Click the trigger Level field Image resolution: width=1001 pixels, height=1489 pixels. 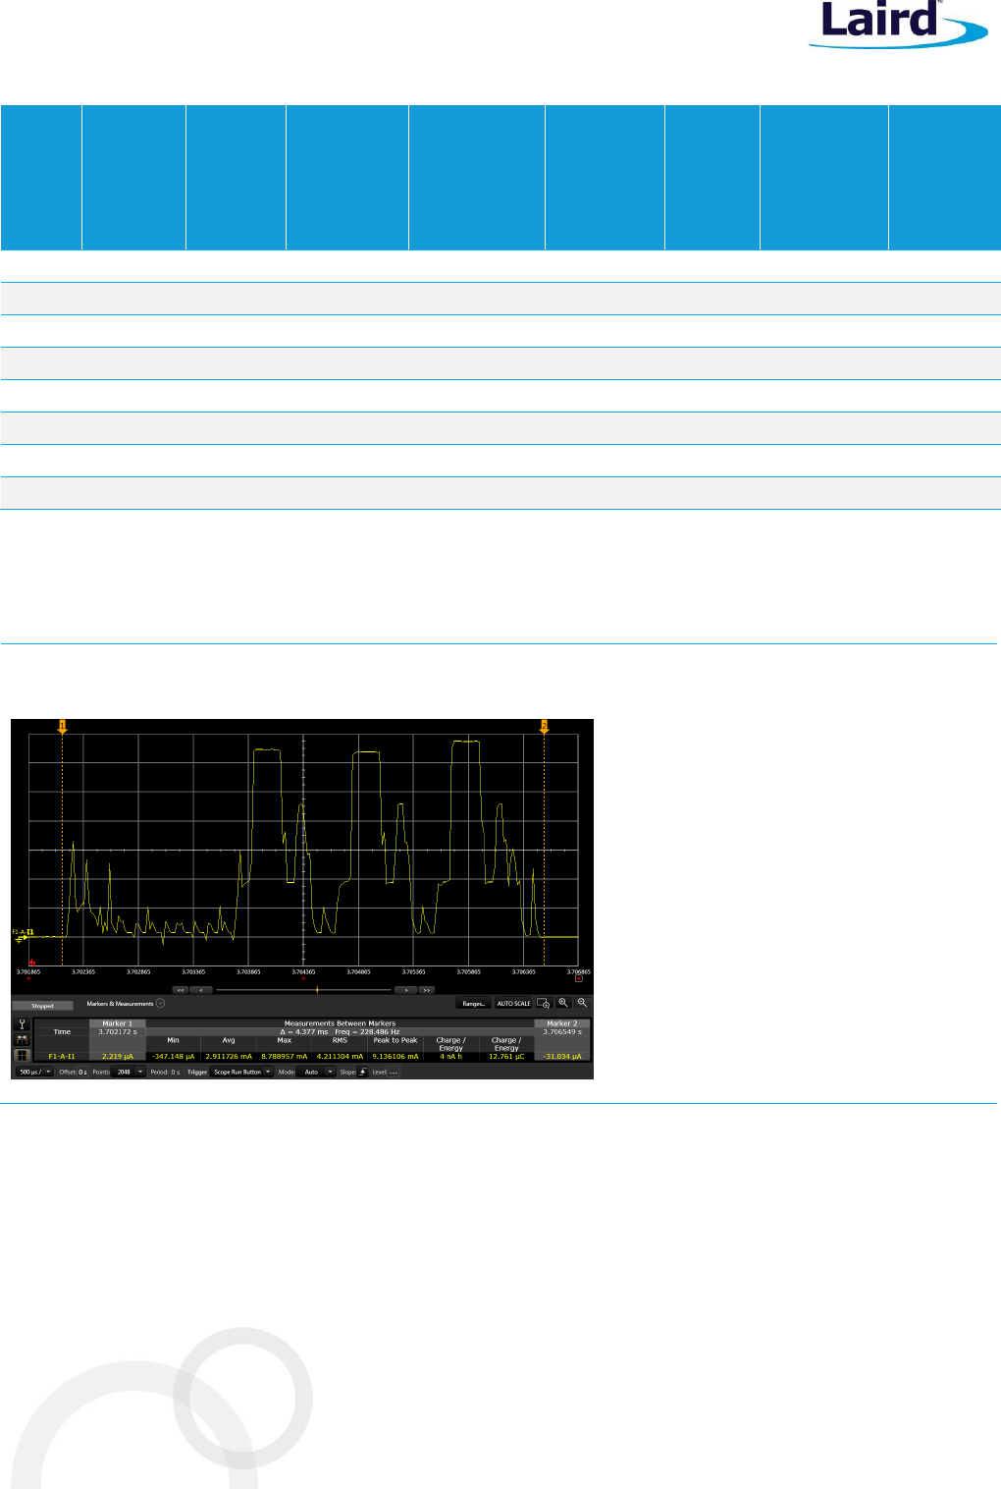pyautogui.click(x=394, y=1072)
